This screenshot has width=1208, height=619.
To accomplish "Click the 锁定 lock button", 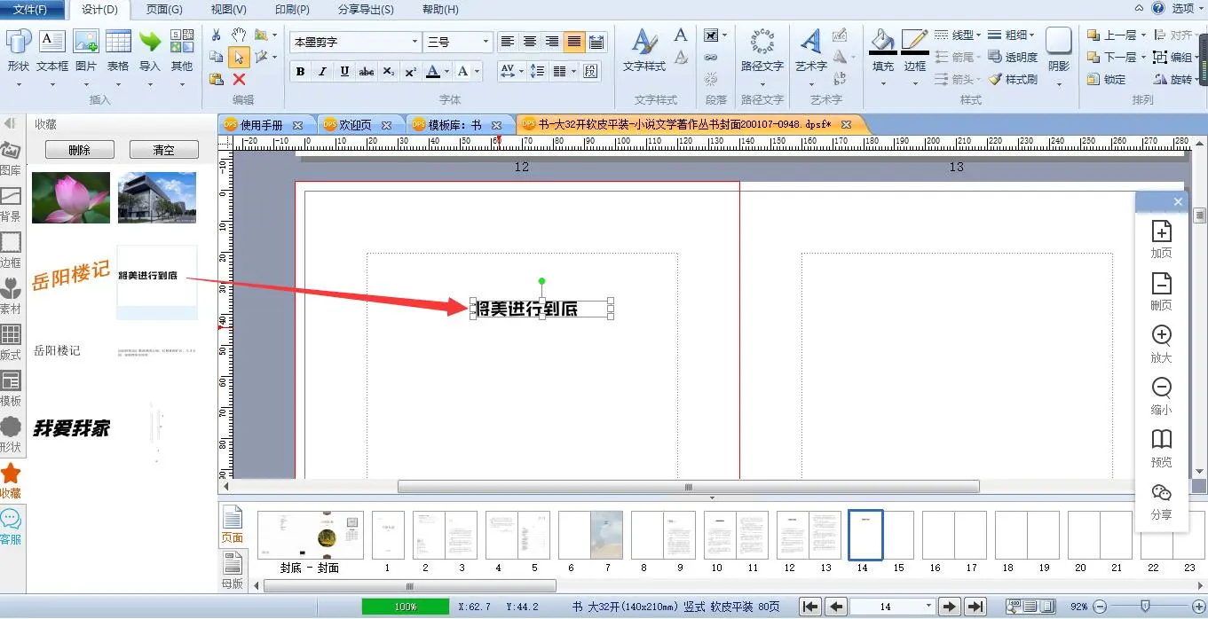I will pyautogui.click(x=1107, y=80).
